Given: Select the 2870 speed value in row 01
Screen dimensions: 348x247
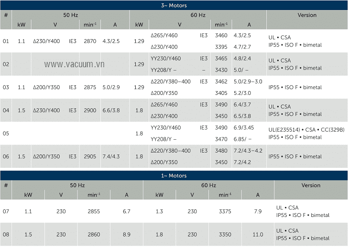Looking at the screenshot, I should (90, 41).
